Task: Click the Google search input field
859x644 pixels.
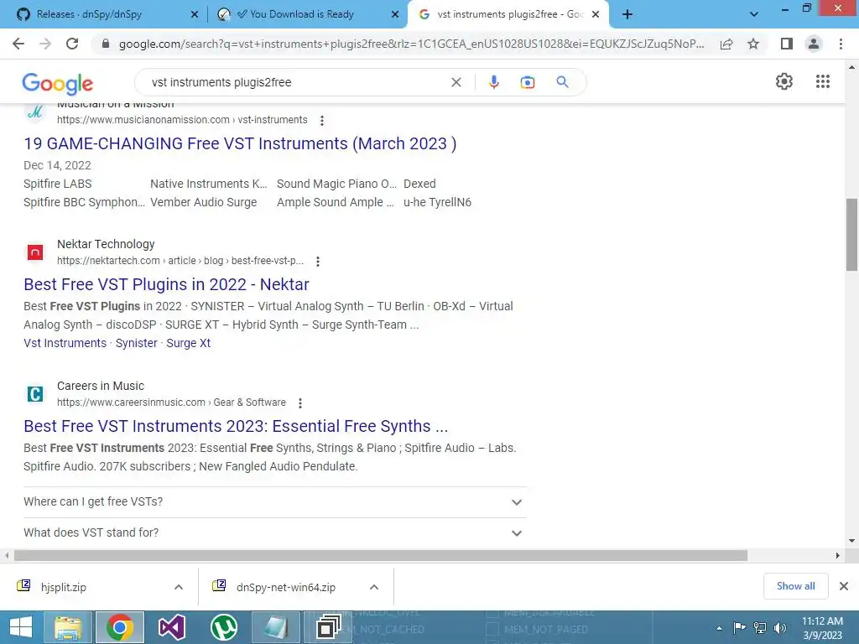Action: coord(296,82)
